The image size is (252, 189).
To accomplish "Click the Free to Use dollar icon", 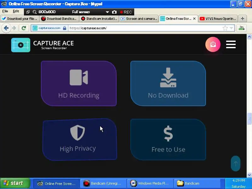I will (168, 133).
